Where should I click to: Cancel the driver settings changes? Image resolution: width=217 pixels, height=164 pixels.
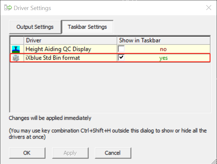point(113,153)
